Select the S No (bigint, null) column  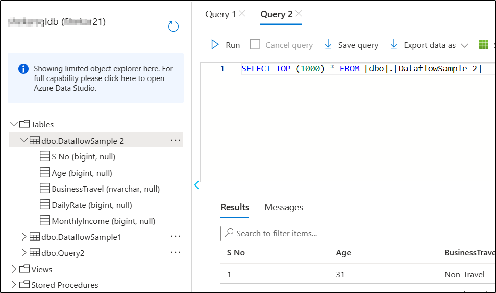pyautogui.click(x=84, y=156)
